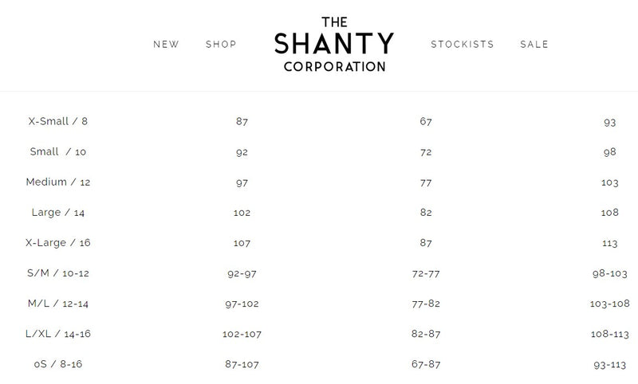Click the 103-108 measurement cell
638x384 pixels.
[x=610, y=304]
